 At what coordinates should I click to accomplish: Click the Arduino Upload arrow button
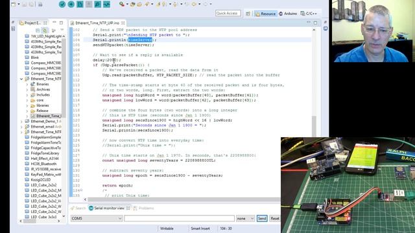tap(71, 5)
